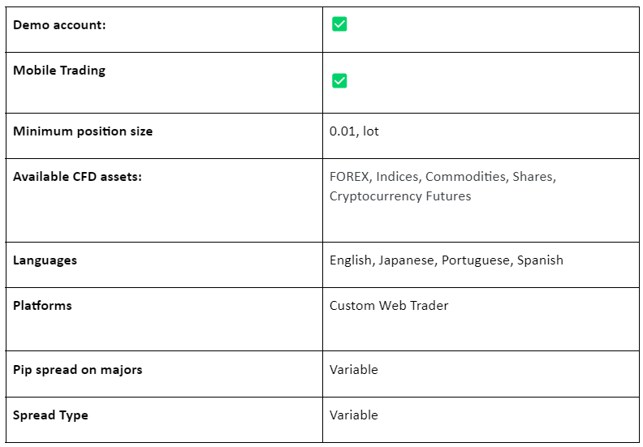Select the Spread Type label

[50, 415]
